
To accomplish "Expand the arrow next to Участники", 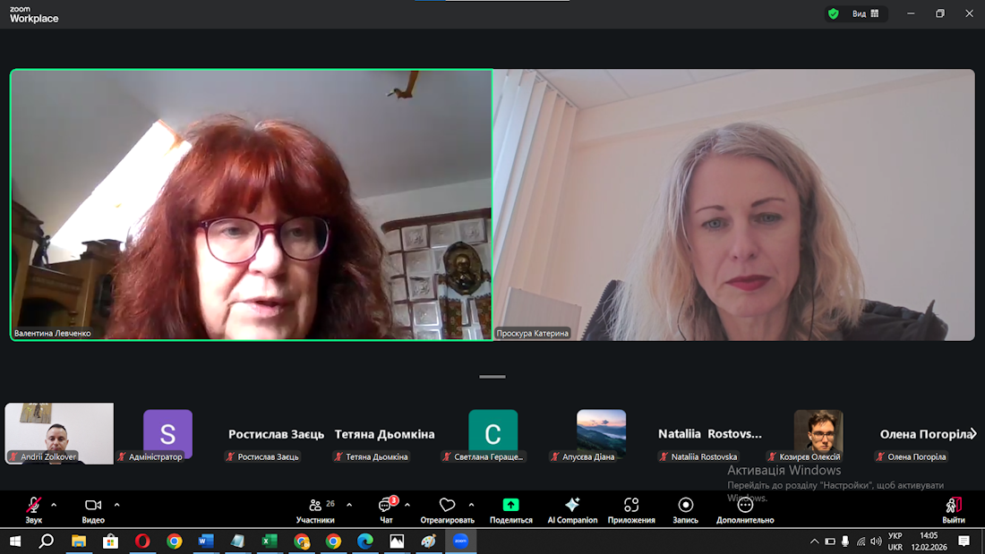I will pyautogui.click(x=349, y=505).
